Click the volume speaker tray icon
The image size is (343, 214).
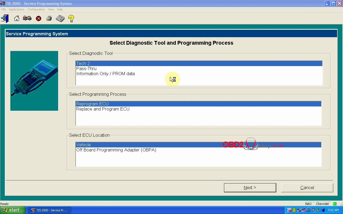[x=313, y=210]
